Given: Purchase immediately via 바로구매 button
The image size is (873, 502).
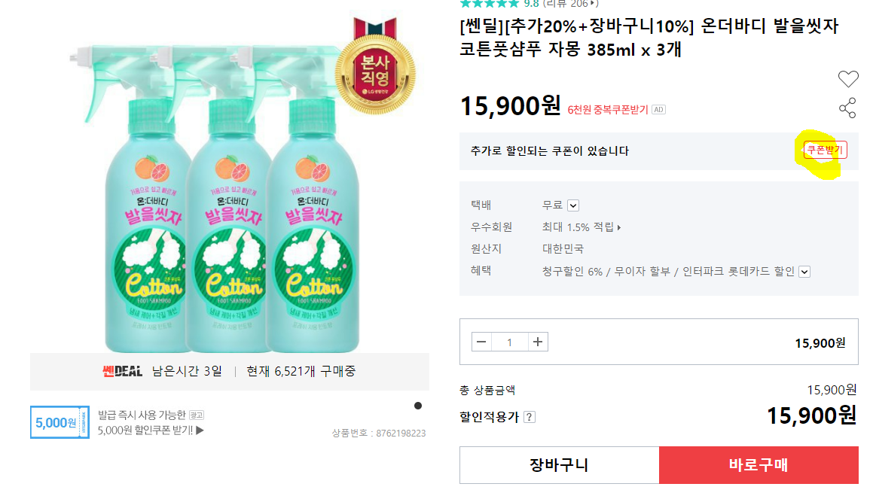Looking at the screenshot, I should (759, 467).
